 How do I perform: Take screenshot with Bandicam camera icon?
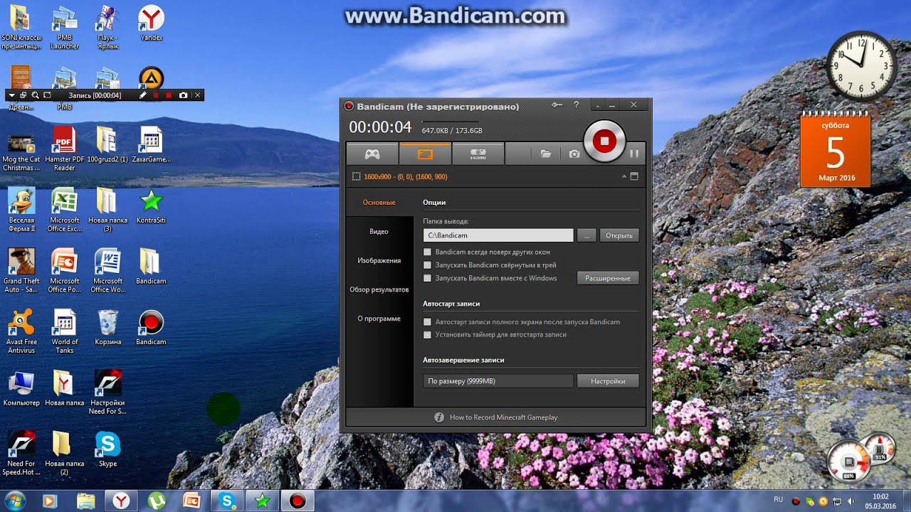click(x=574, y=154)
